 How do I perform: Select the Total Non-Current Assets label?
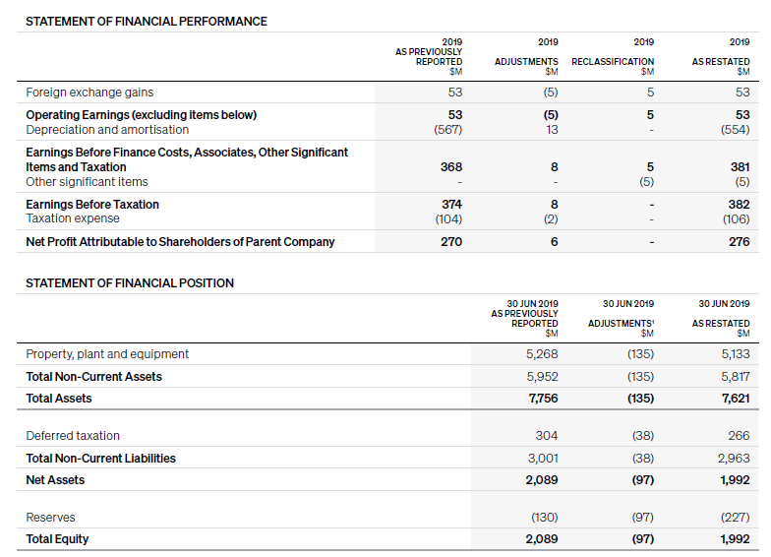coord(93,377)
